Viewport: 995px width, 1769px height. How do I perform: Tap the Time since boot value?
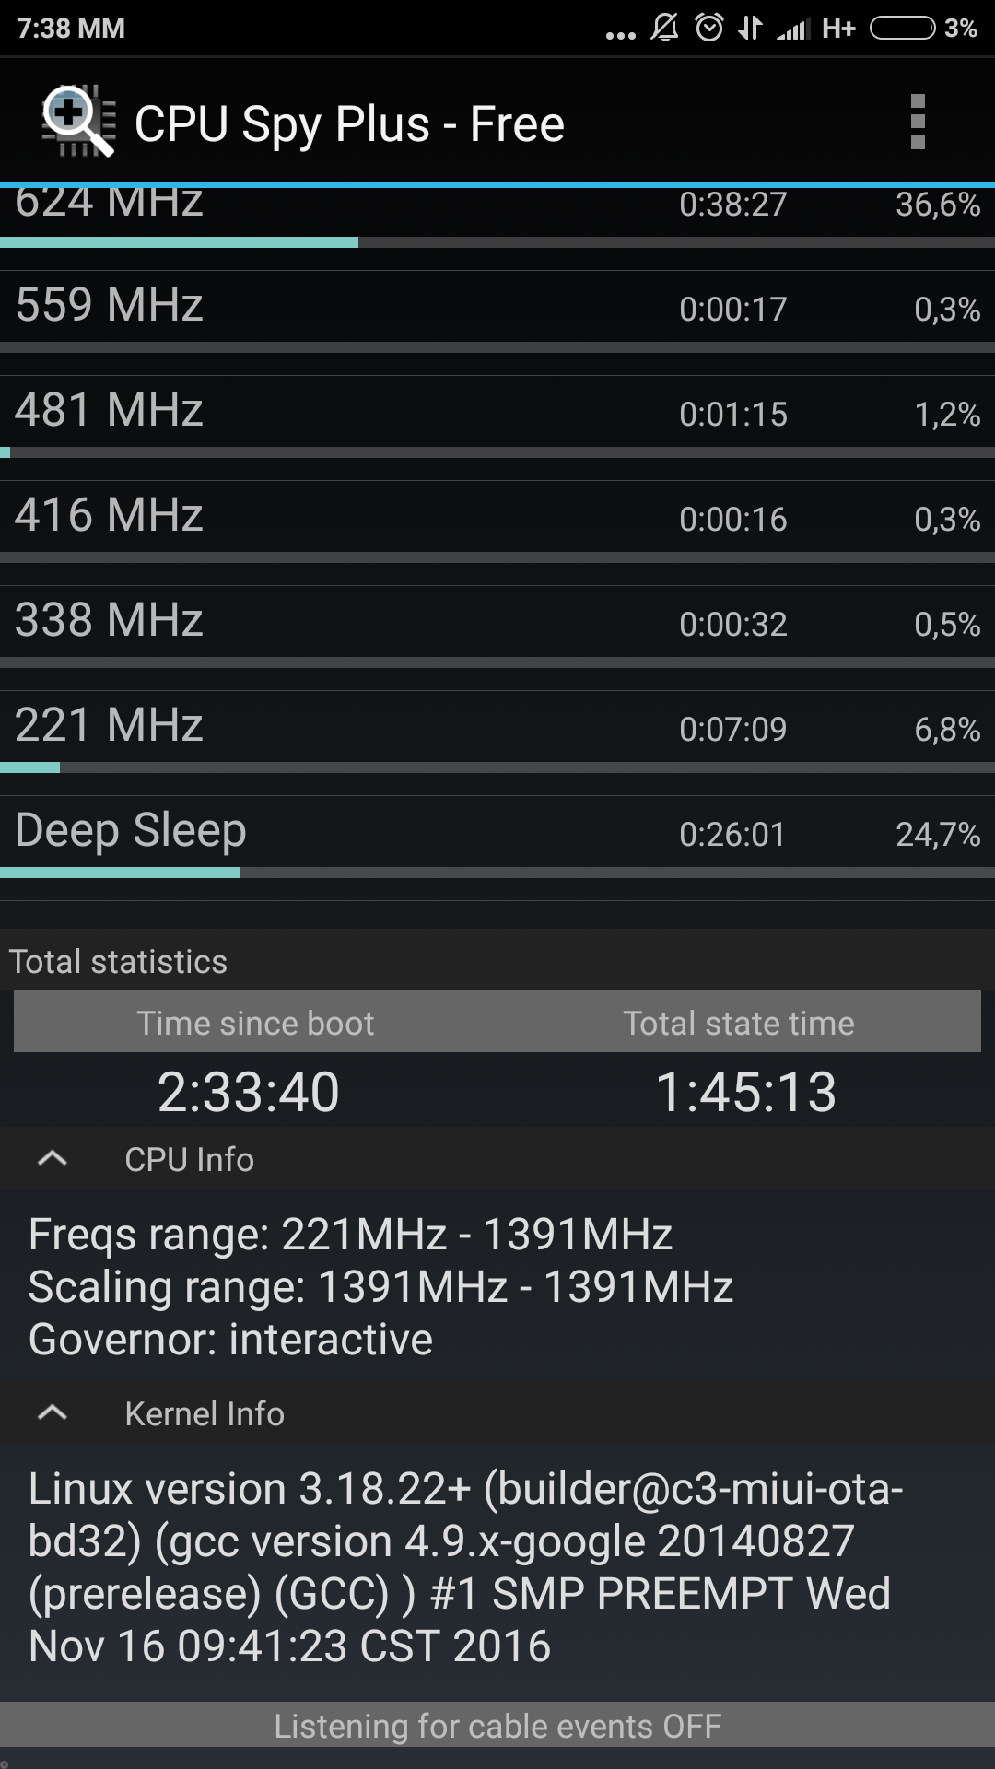(x=249, y=1092)
